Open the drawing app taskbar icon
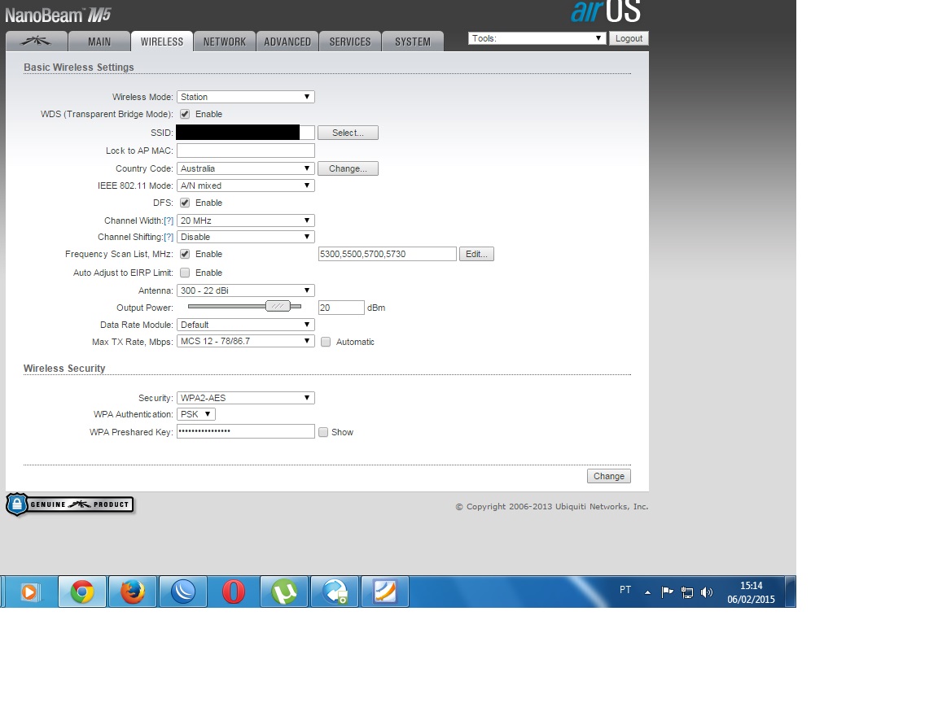 [384, 592]
